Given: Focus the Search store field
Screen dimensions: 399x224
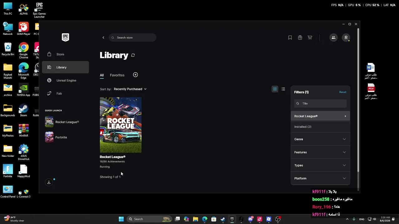Looking at the screenshot, I should pyautogui.click(x=132, y=38).
